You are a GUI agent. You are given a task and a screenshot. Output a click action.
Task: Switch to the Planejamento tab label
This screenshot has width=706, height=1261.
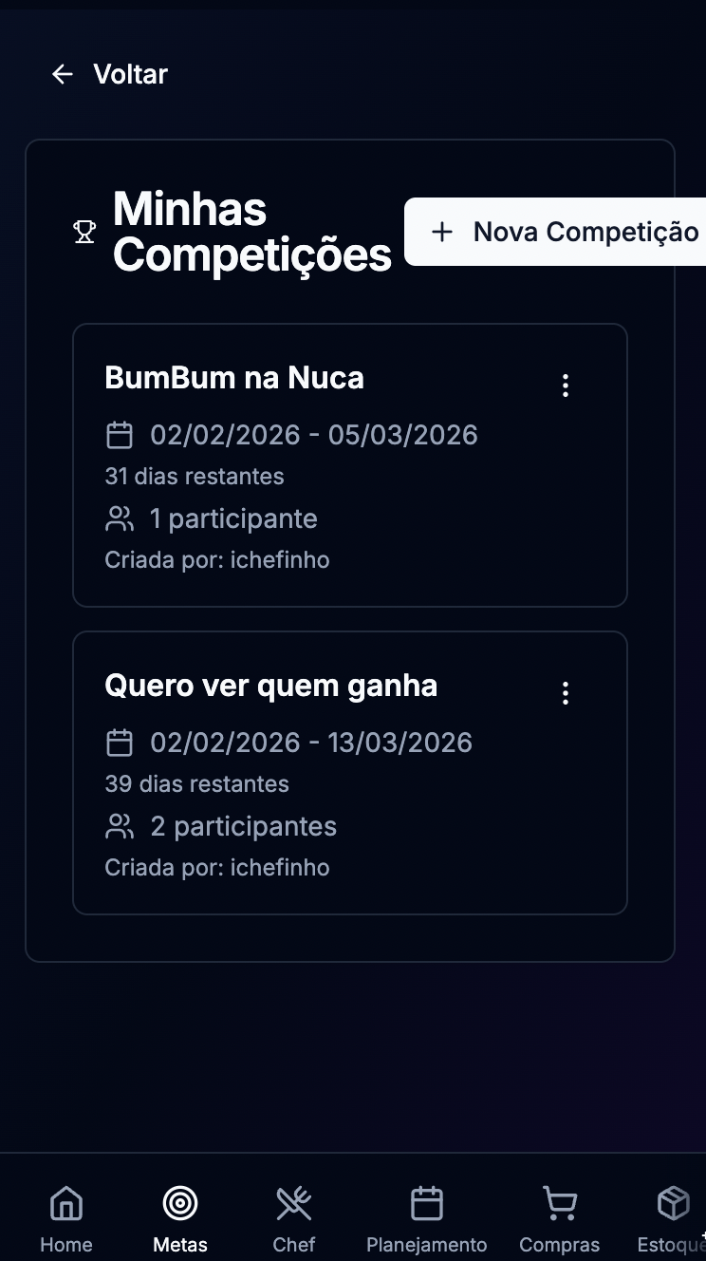(x=427, y=1245)
